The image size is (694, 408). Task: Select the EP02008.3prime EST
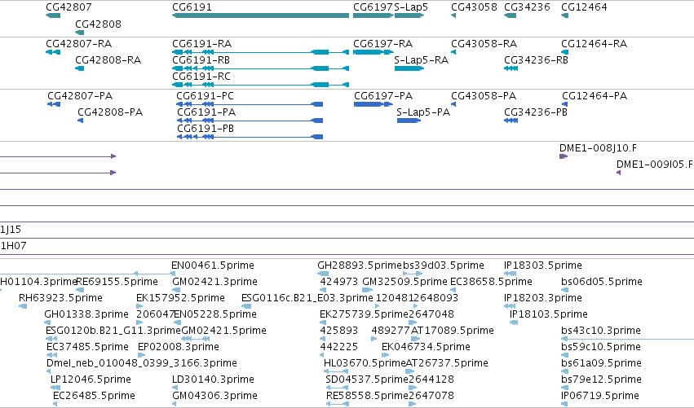[141, 355]
